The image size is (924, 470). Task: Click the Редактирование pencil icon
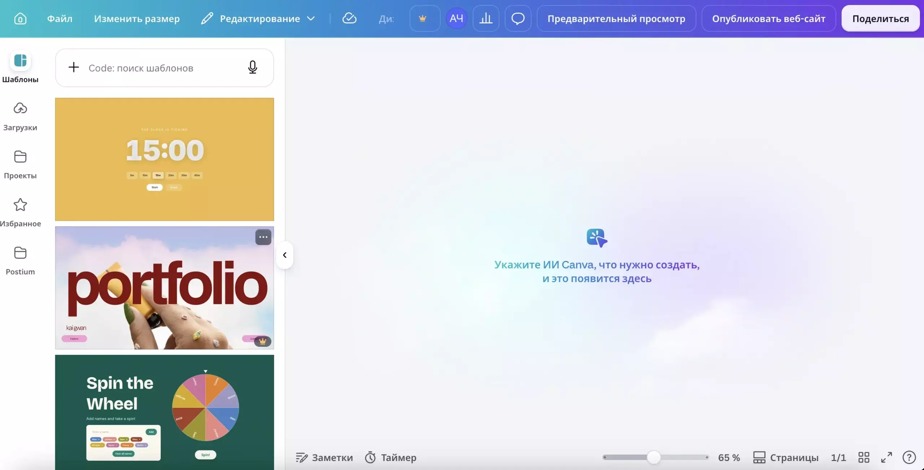coord(207,18)
